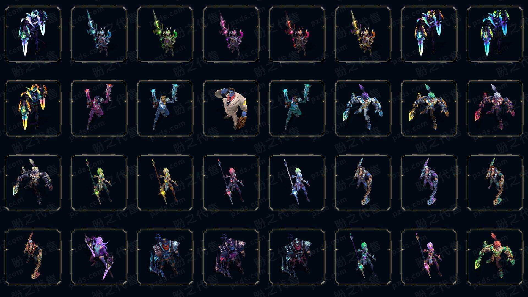
Task: Choose the golden trident warrior chroma
Action: click(363, 34)
